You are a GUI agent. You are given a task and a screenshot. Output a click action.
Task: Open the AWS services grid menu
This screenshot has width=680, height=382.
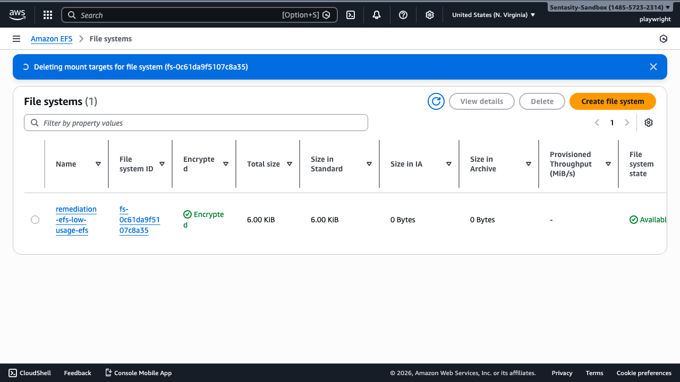48,15
